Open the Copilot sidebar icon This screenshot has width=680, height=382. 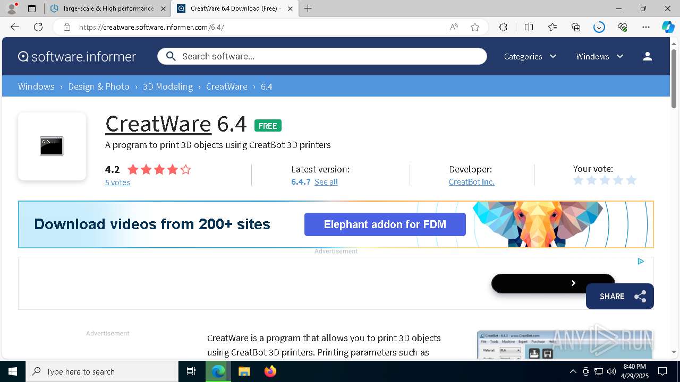pyautogui.click(x=668, y=27)
